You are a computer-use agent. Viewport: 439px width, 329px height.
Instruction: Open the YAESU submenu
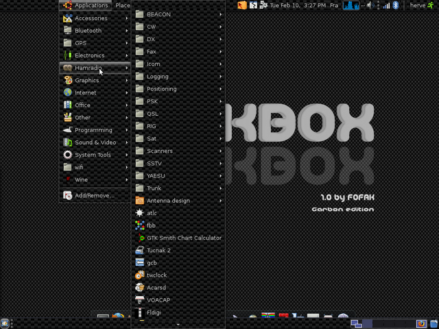click(178, 176)
